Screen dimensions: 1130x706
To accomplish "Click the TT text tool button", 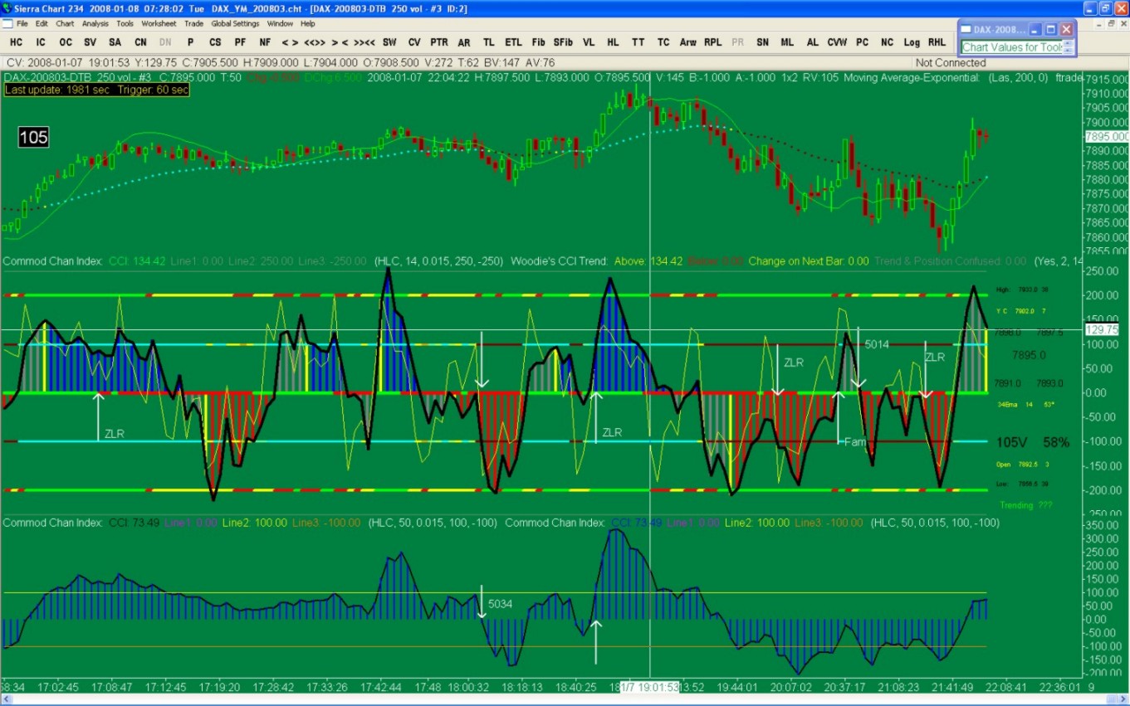I will tap(638, 42).
